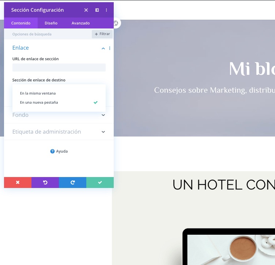Click the Mi blog hero heading
This screenshot has height=265, width=275.
[x=252, y=69]
